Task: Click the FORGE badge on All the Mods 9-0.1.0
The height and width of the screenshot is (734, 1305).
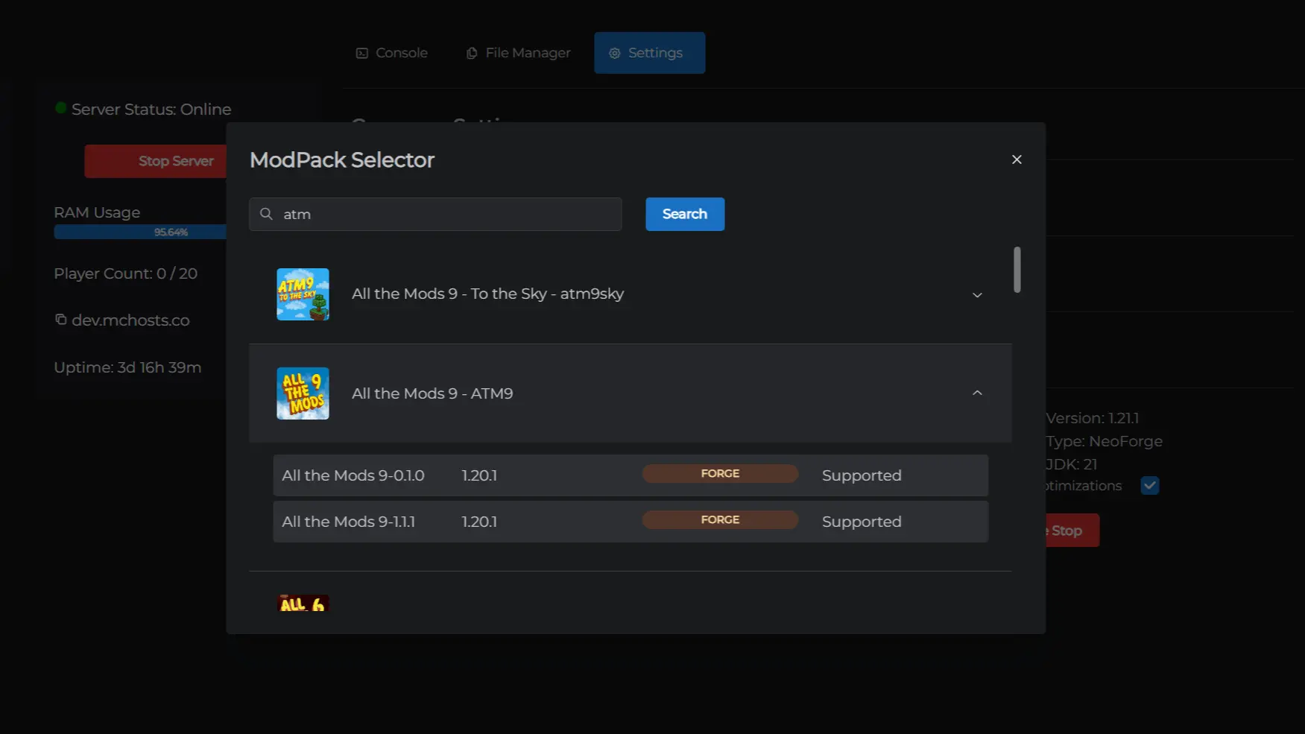Action: click(x=719, y=473)
